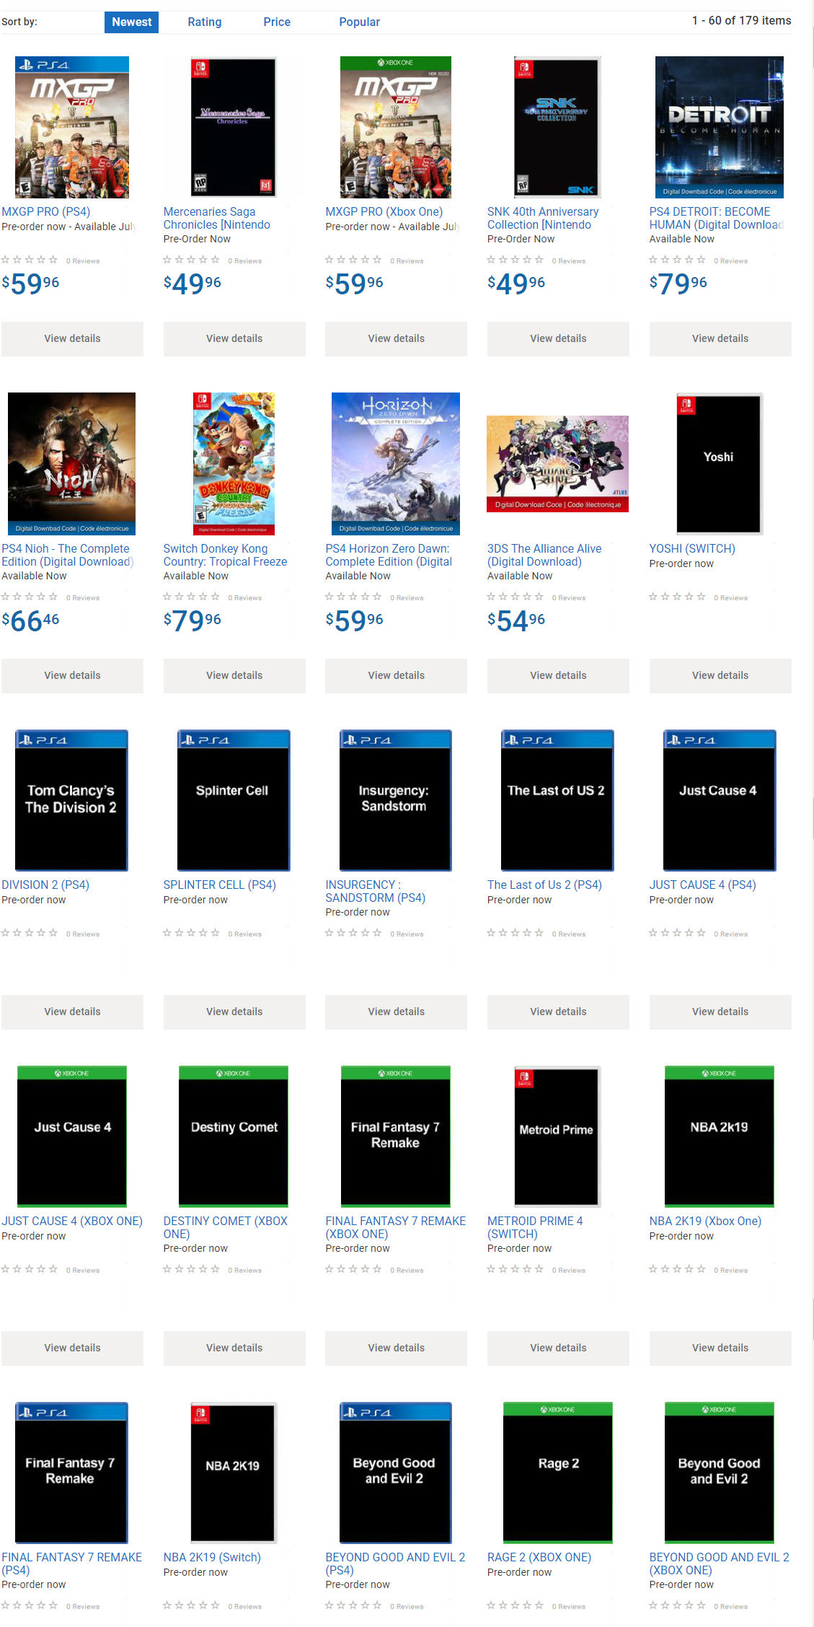Screen dimensions: 814x1627
Task: Open the Donkey Kong Country cover image
Action: pos(234,463)
